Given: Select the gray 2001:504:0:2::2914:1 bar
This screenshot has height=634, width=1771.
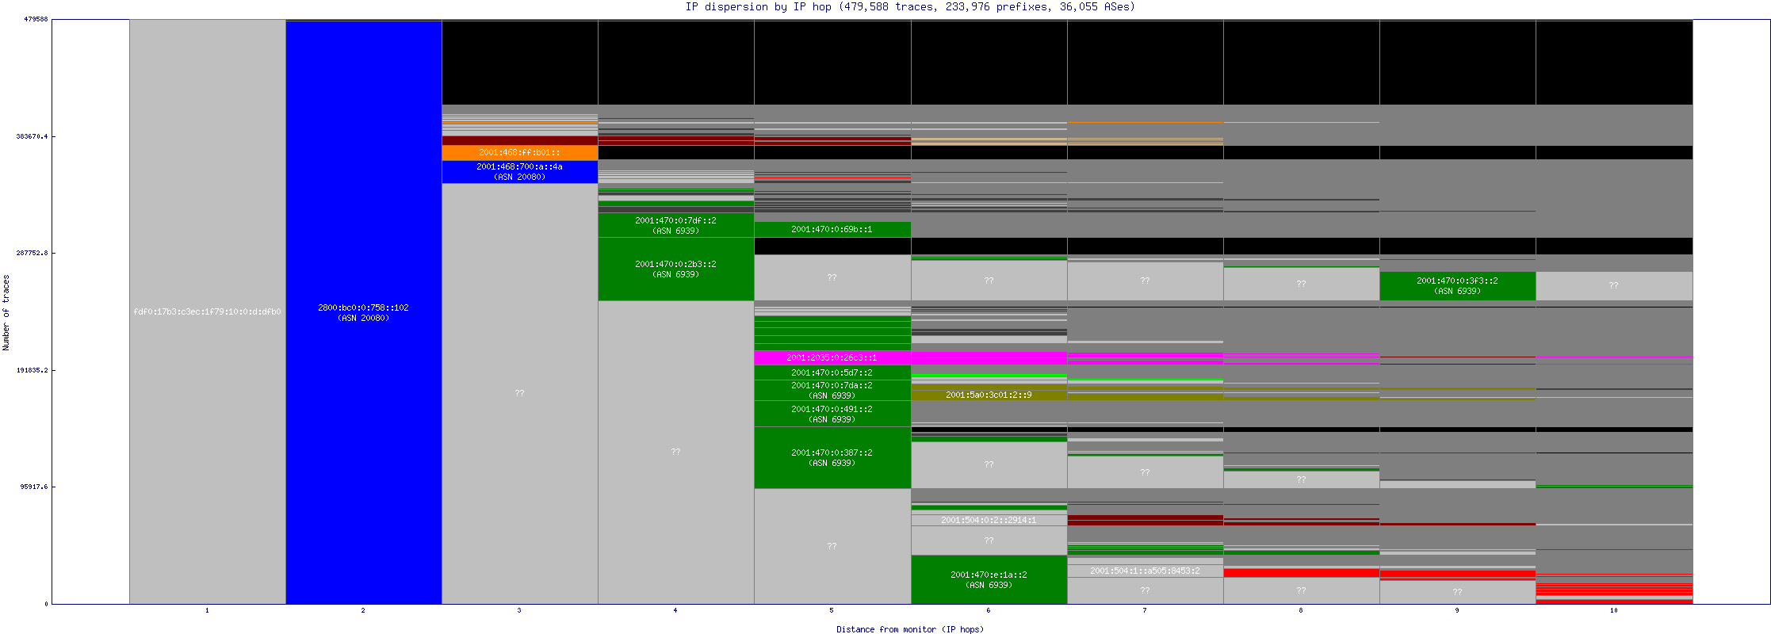Looking at the screenshot, I should 989,520.
